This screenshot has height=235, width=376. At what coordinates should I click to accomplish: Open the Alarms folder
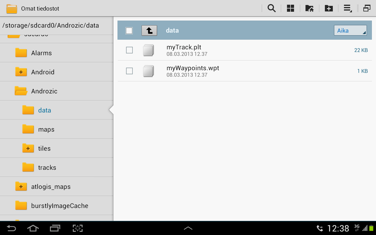56,53
